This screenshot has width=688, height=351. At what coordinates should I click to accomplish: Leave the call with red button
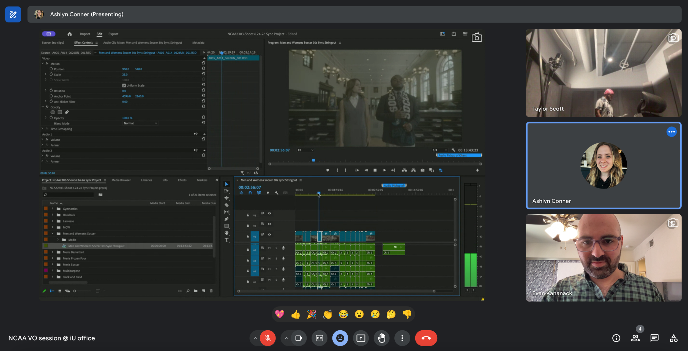coord(426,338)
